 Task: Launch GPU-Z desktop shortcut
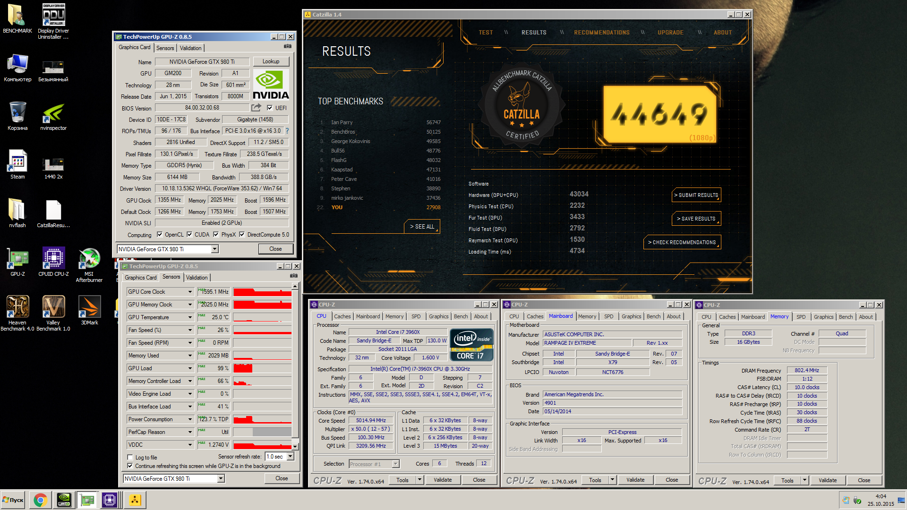tap(17, 262)
